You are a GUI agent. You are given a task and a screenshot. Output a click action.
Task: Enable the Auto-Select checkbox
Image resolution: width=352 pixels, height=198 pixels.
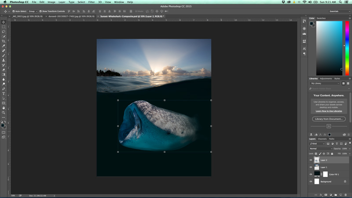[14, 11]
